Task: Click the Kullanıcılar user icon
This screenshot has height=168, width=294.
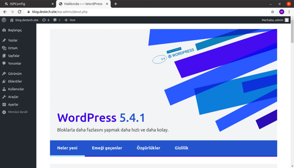Action: point(4,89)
